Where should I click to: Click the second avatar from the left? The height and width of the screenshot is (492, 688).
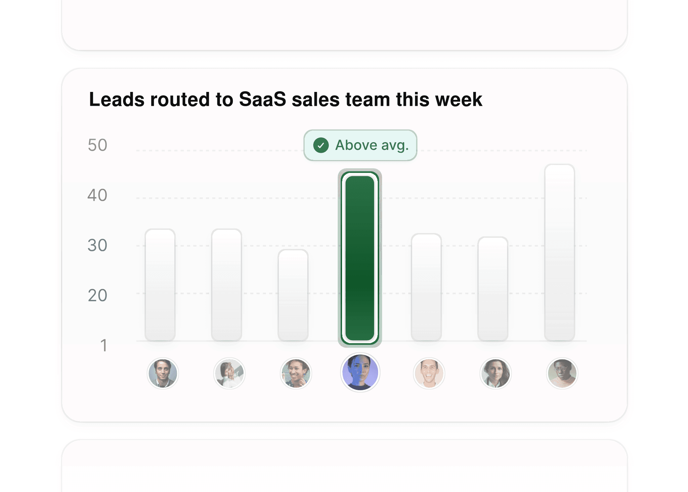click(x=229, y=373)
